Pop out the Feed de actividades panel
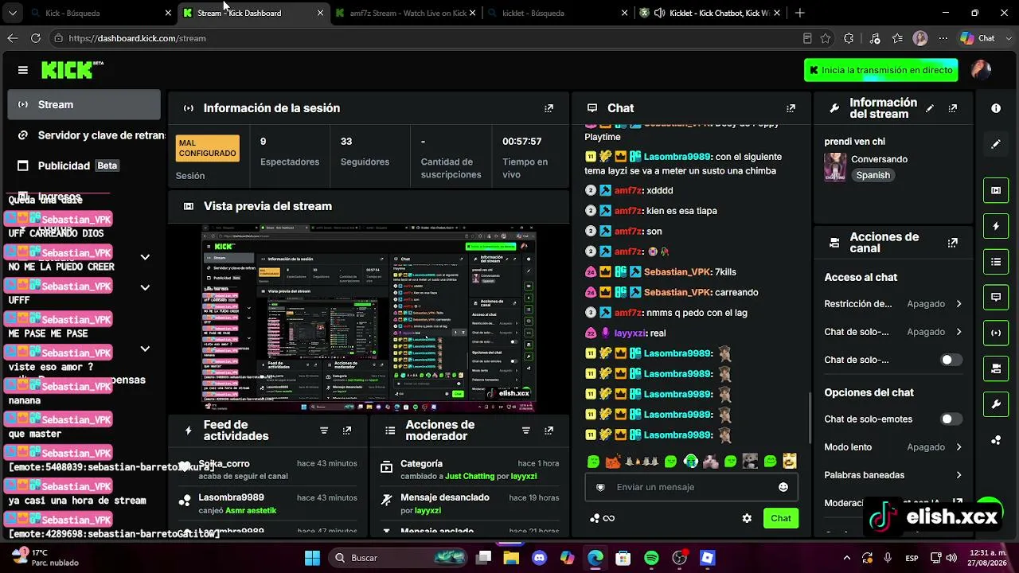Viewport: 1019px width, 573px height. tap(347, 431)
